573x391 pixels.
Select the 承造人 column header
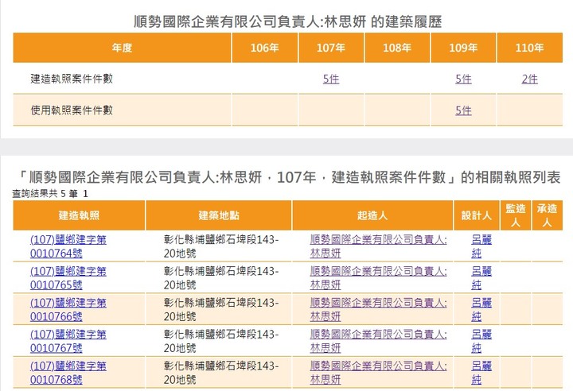(x=547, y=215)
